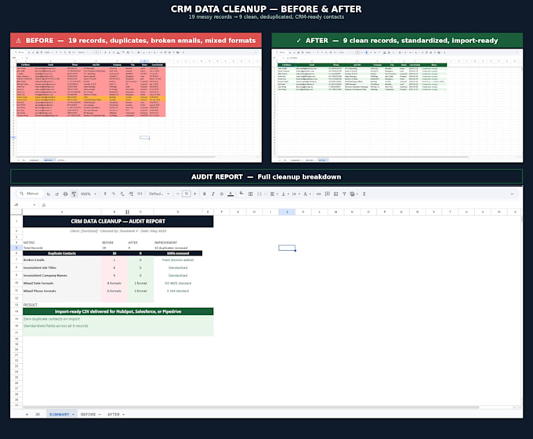Viewport: 533px width, 439px height.
Task: Print the audit report spreadsheet
Action: tap(65, 194)
